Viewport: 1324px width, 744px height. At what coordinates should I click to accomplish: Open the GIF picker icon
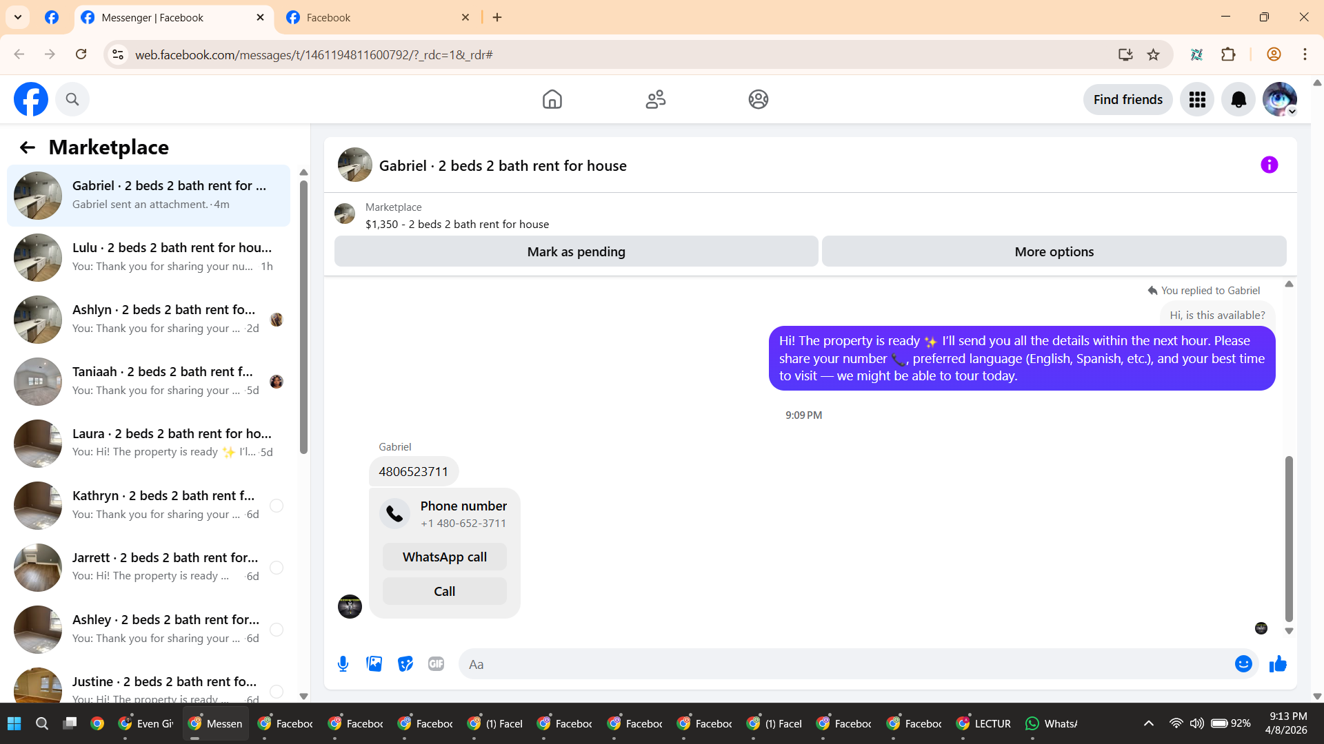point(436,664)
